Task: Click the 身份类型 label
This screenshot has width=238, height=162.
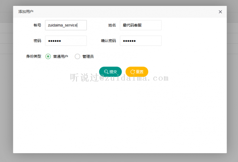Action: point(33,57)
